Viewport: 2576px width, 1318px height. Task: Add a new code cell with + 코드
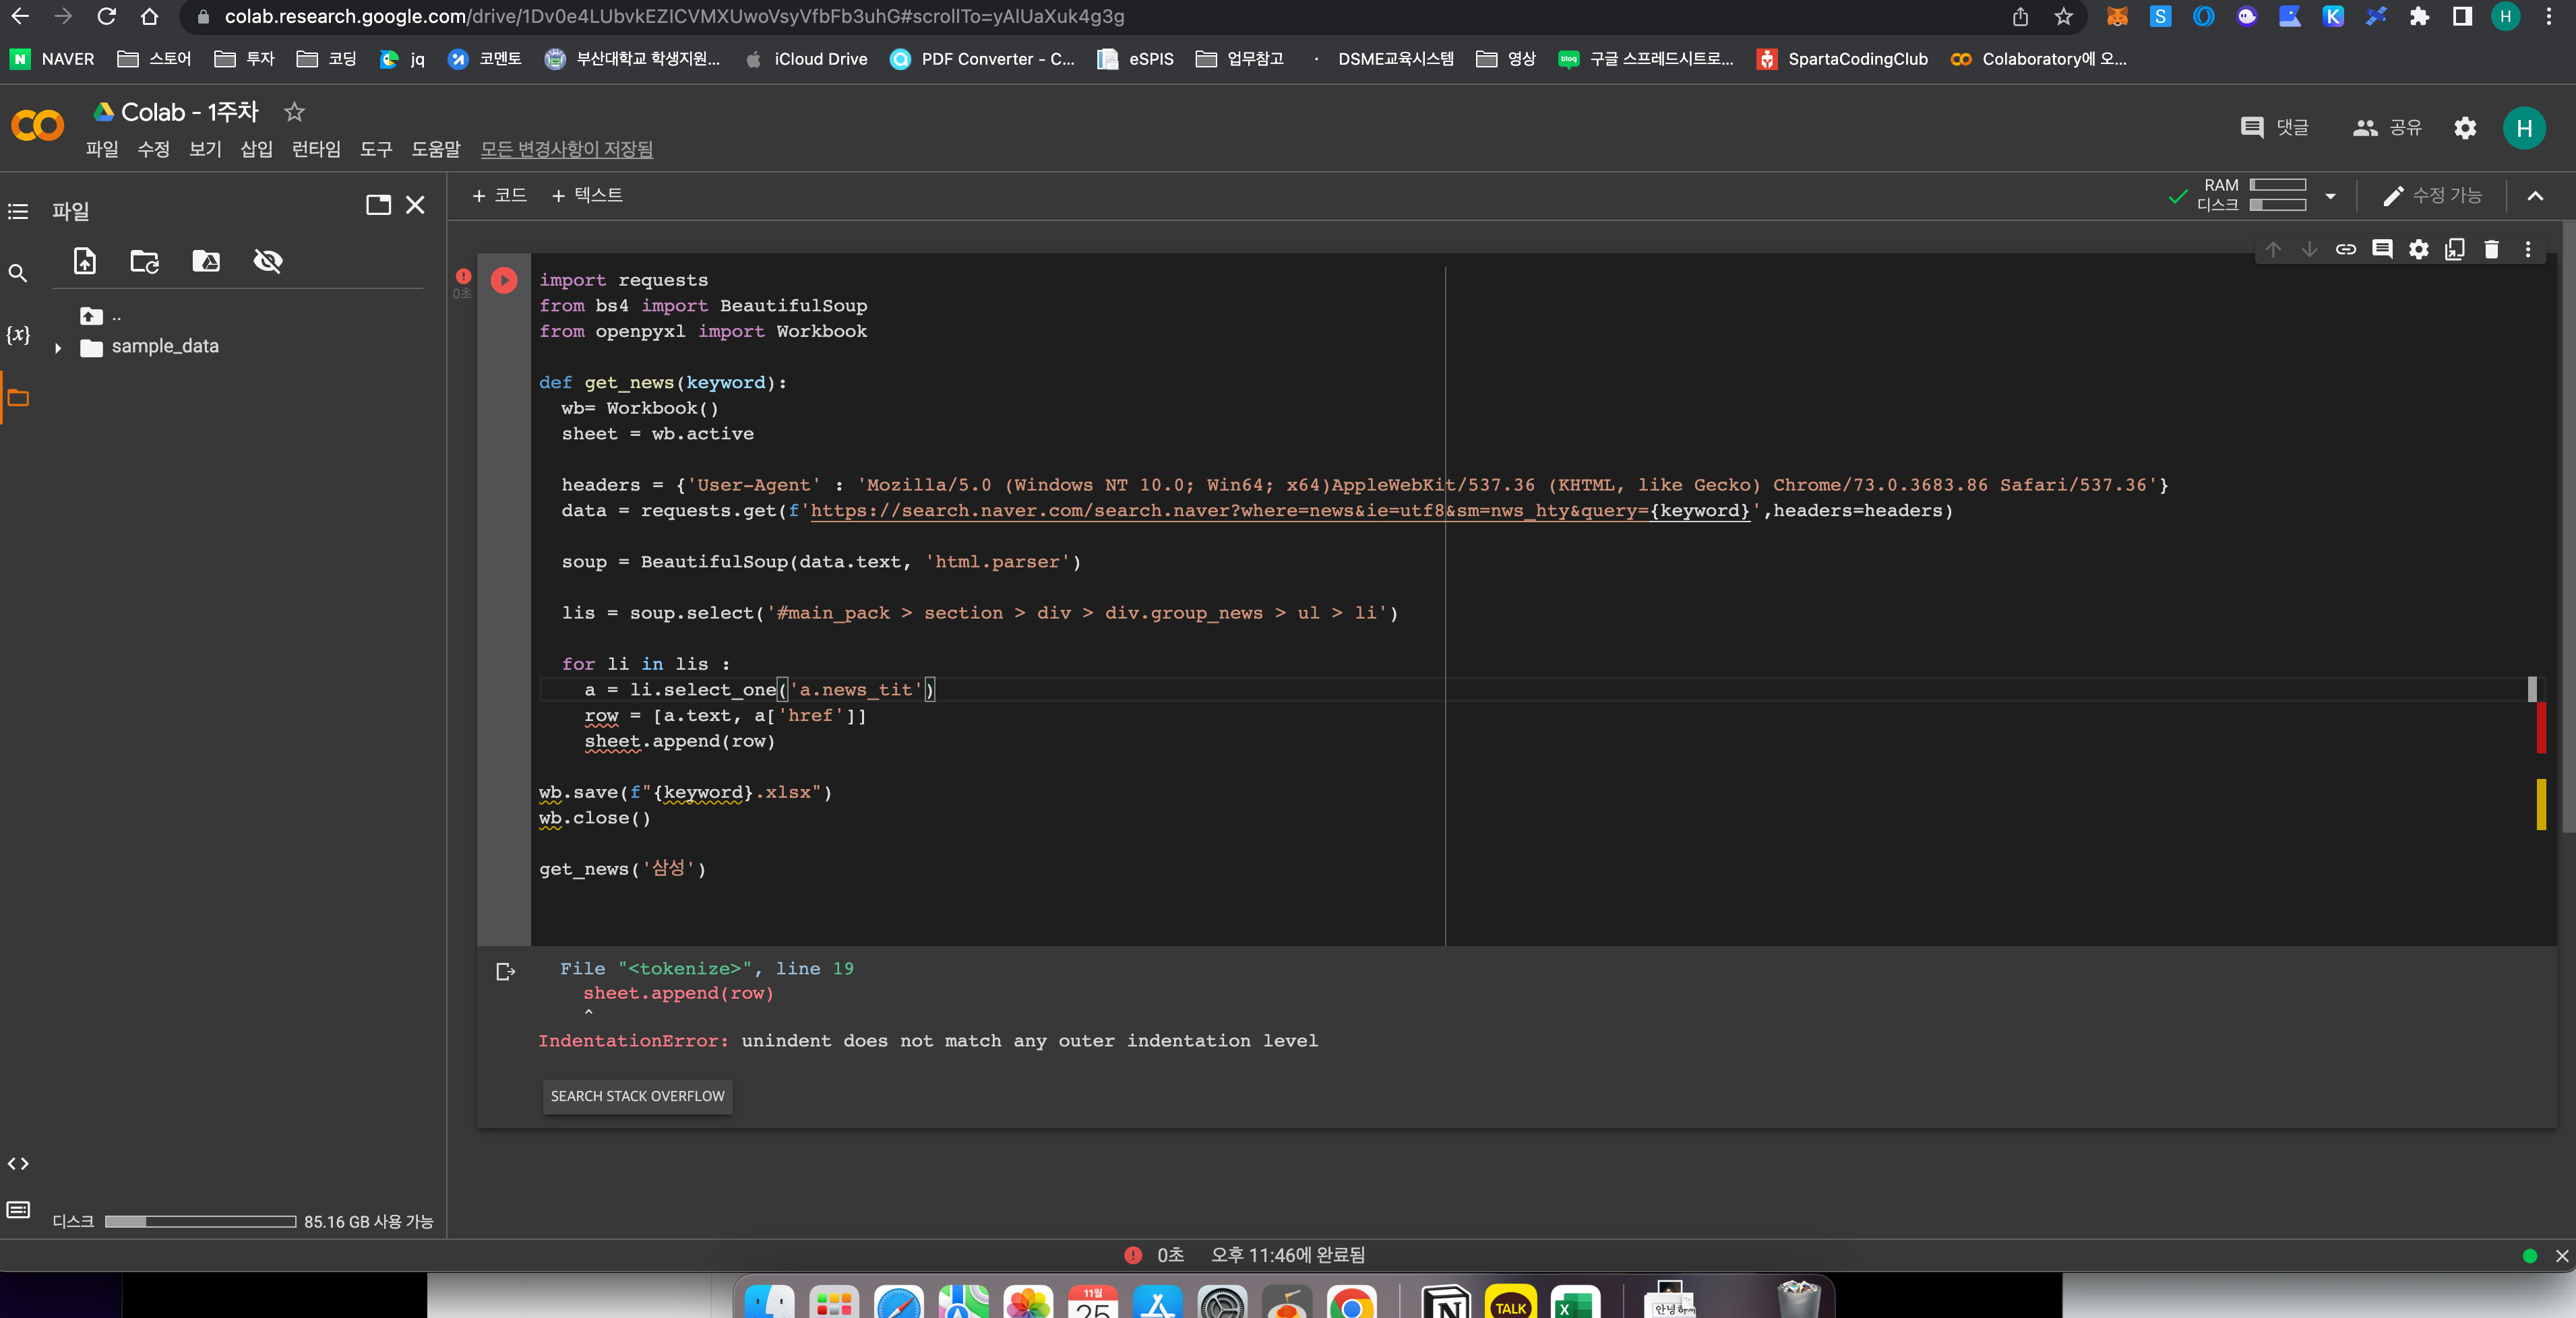coord(499,195)
